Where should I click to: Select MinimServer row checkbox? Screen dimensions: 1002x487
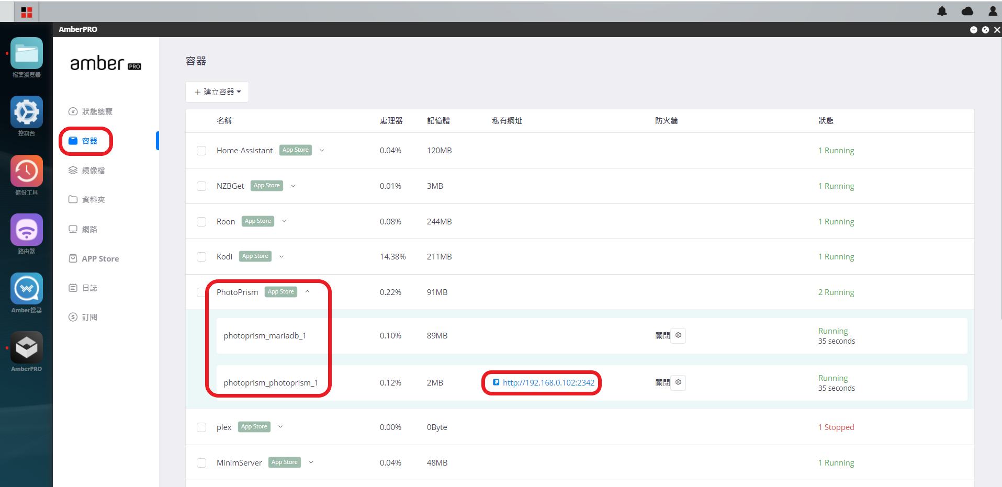(201, 463)
